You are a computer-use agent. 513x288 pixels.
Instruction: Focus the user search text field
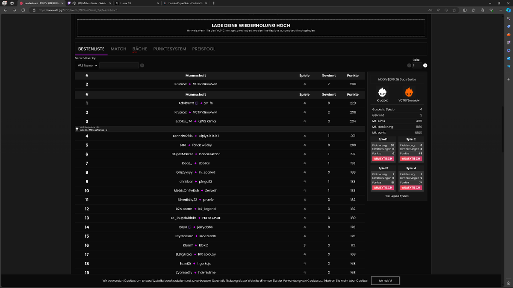119,65
